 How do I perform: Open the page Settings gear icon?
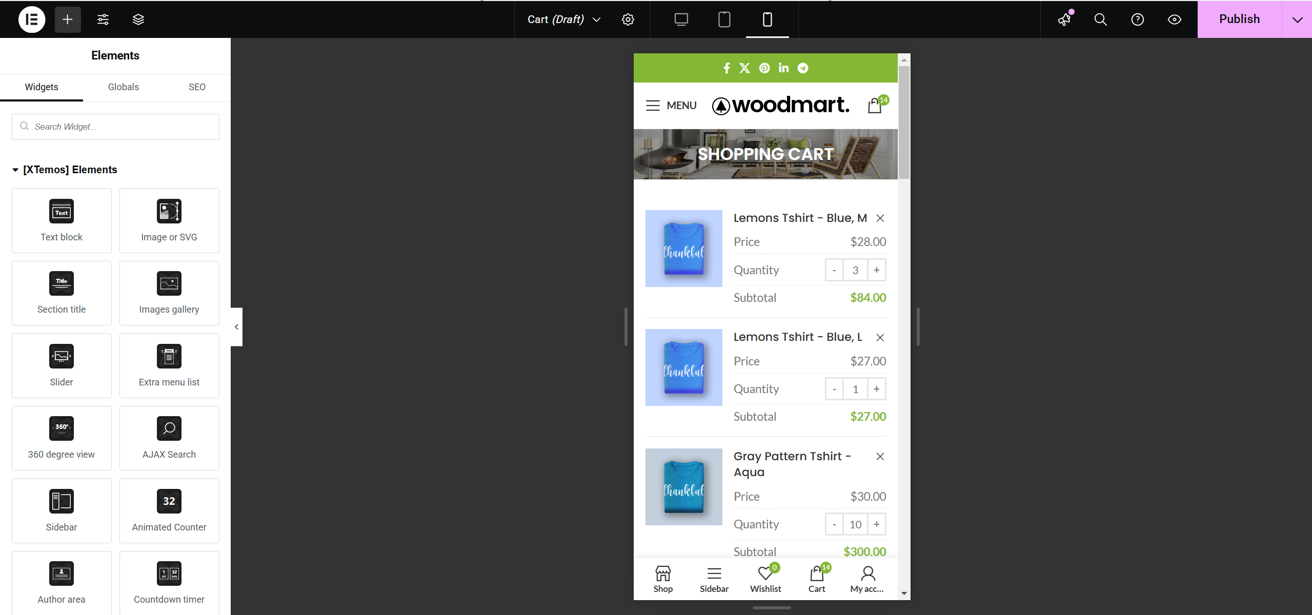coord(628,19)
